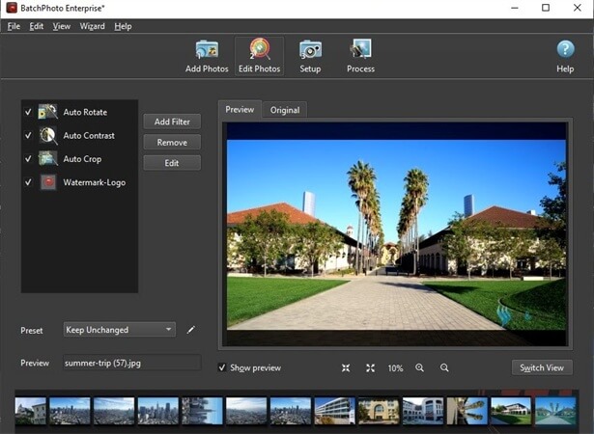The width and height of the screenshot is (594, 434).
Task: Open the File menu
Action: [14, 26]
